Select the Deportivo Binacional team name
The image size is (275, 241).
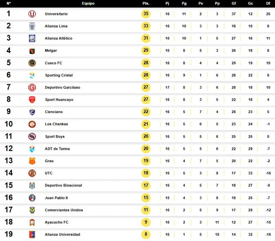pos(64,185)
